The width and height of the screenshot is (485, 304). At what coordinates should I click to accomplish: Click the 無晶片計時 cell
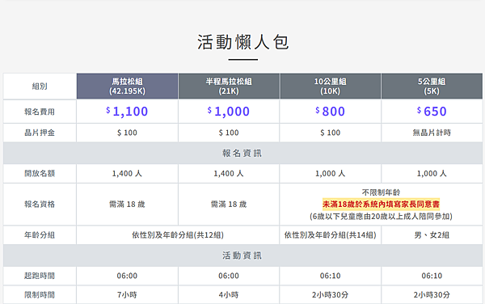coord(432,133)
